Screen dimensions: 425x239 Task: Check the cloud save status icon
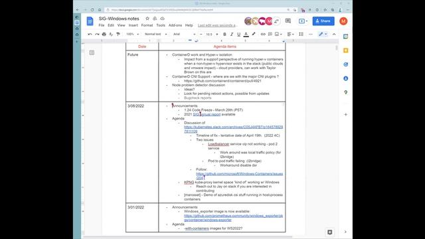pos(162,19)
